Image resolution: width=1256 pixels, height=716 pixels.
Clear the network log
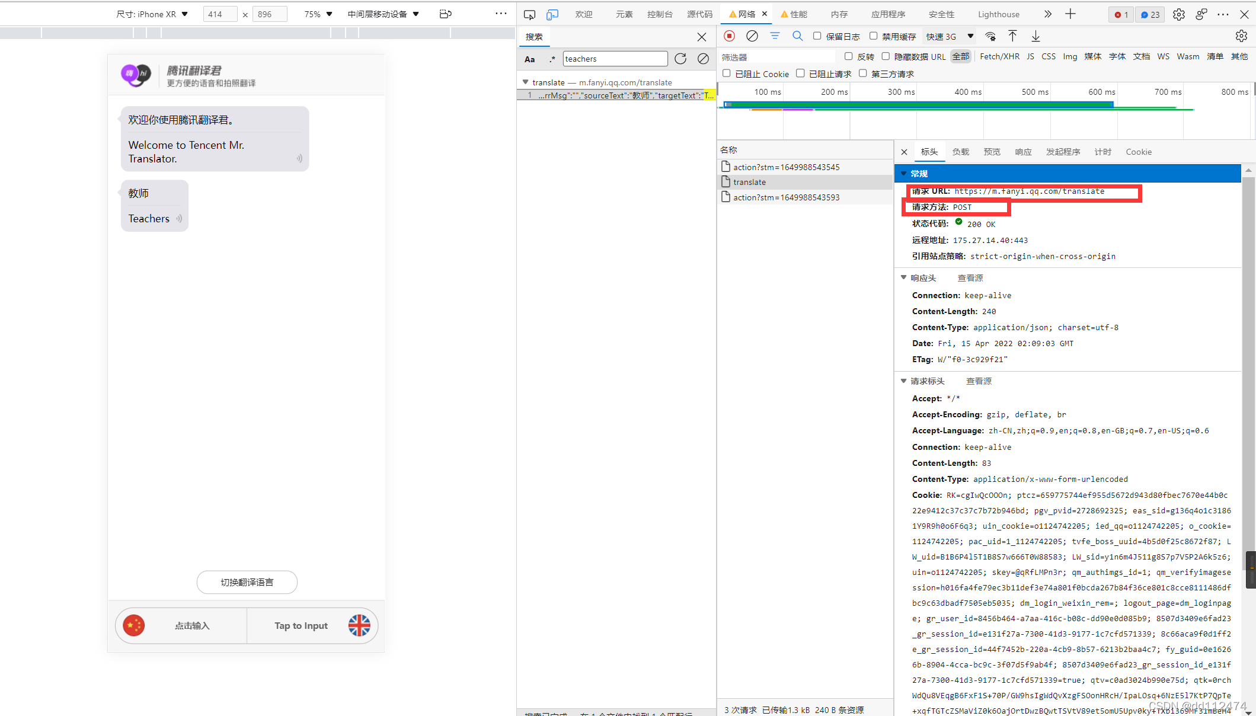click(752, 36)
